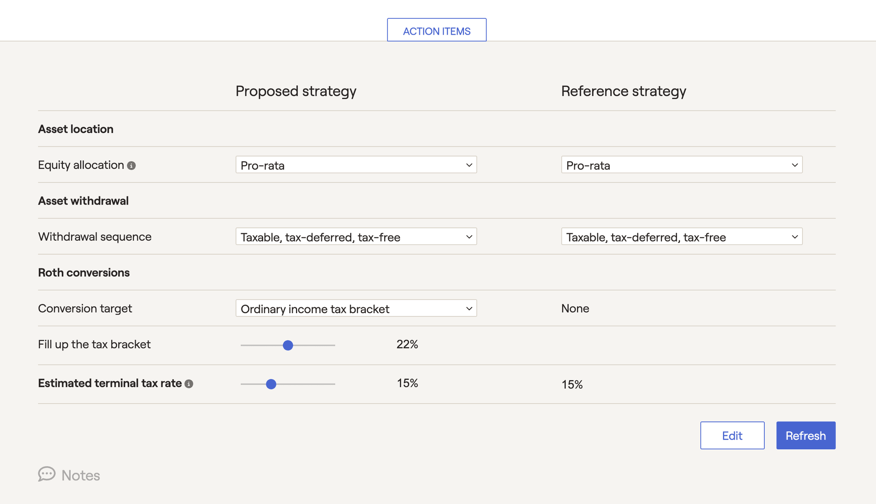
Task: Click the Reference strategy column heading
Action: click(623, 91)
